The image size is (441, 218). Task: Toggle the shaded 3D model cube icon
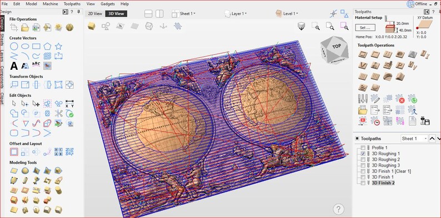(91, 27)
